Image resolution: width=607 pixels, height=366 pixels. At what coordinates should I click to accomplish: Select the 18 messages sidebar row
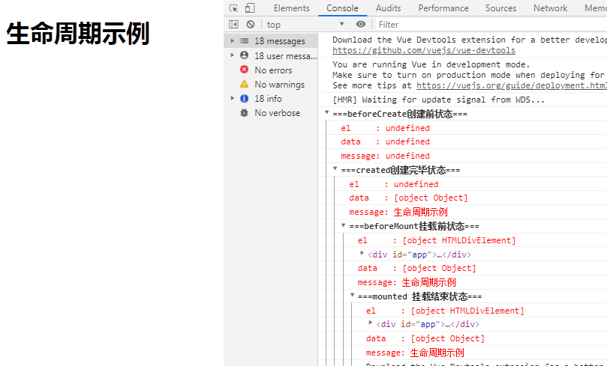271,41
